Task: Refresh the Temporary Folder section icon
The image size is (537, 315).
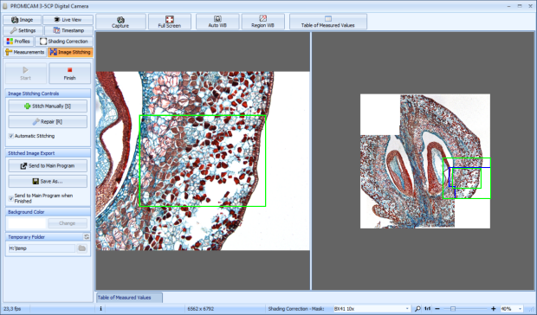Action: click(87, 236)
